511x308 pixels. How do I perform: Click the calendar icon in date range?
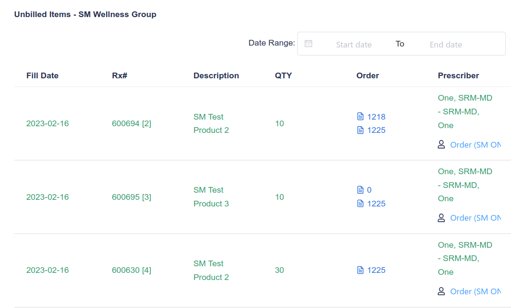308,44
